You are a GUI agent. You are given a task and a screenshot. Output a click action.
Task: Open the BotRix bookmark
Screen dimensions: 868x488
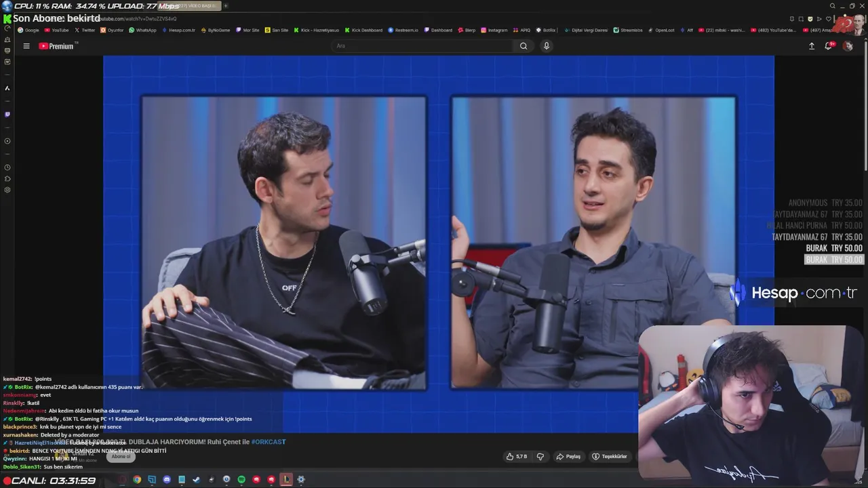pyautogui.click(x=547, y=30)
